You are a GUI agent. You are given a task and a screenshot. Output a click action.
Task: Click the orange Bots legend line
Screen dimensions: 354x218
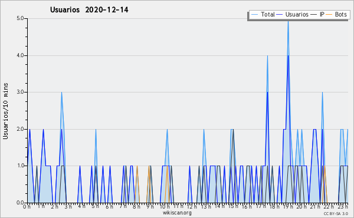click(329, 15)
